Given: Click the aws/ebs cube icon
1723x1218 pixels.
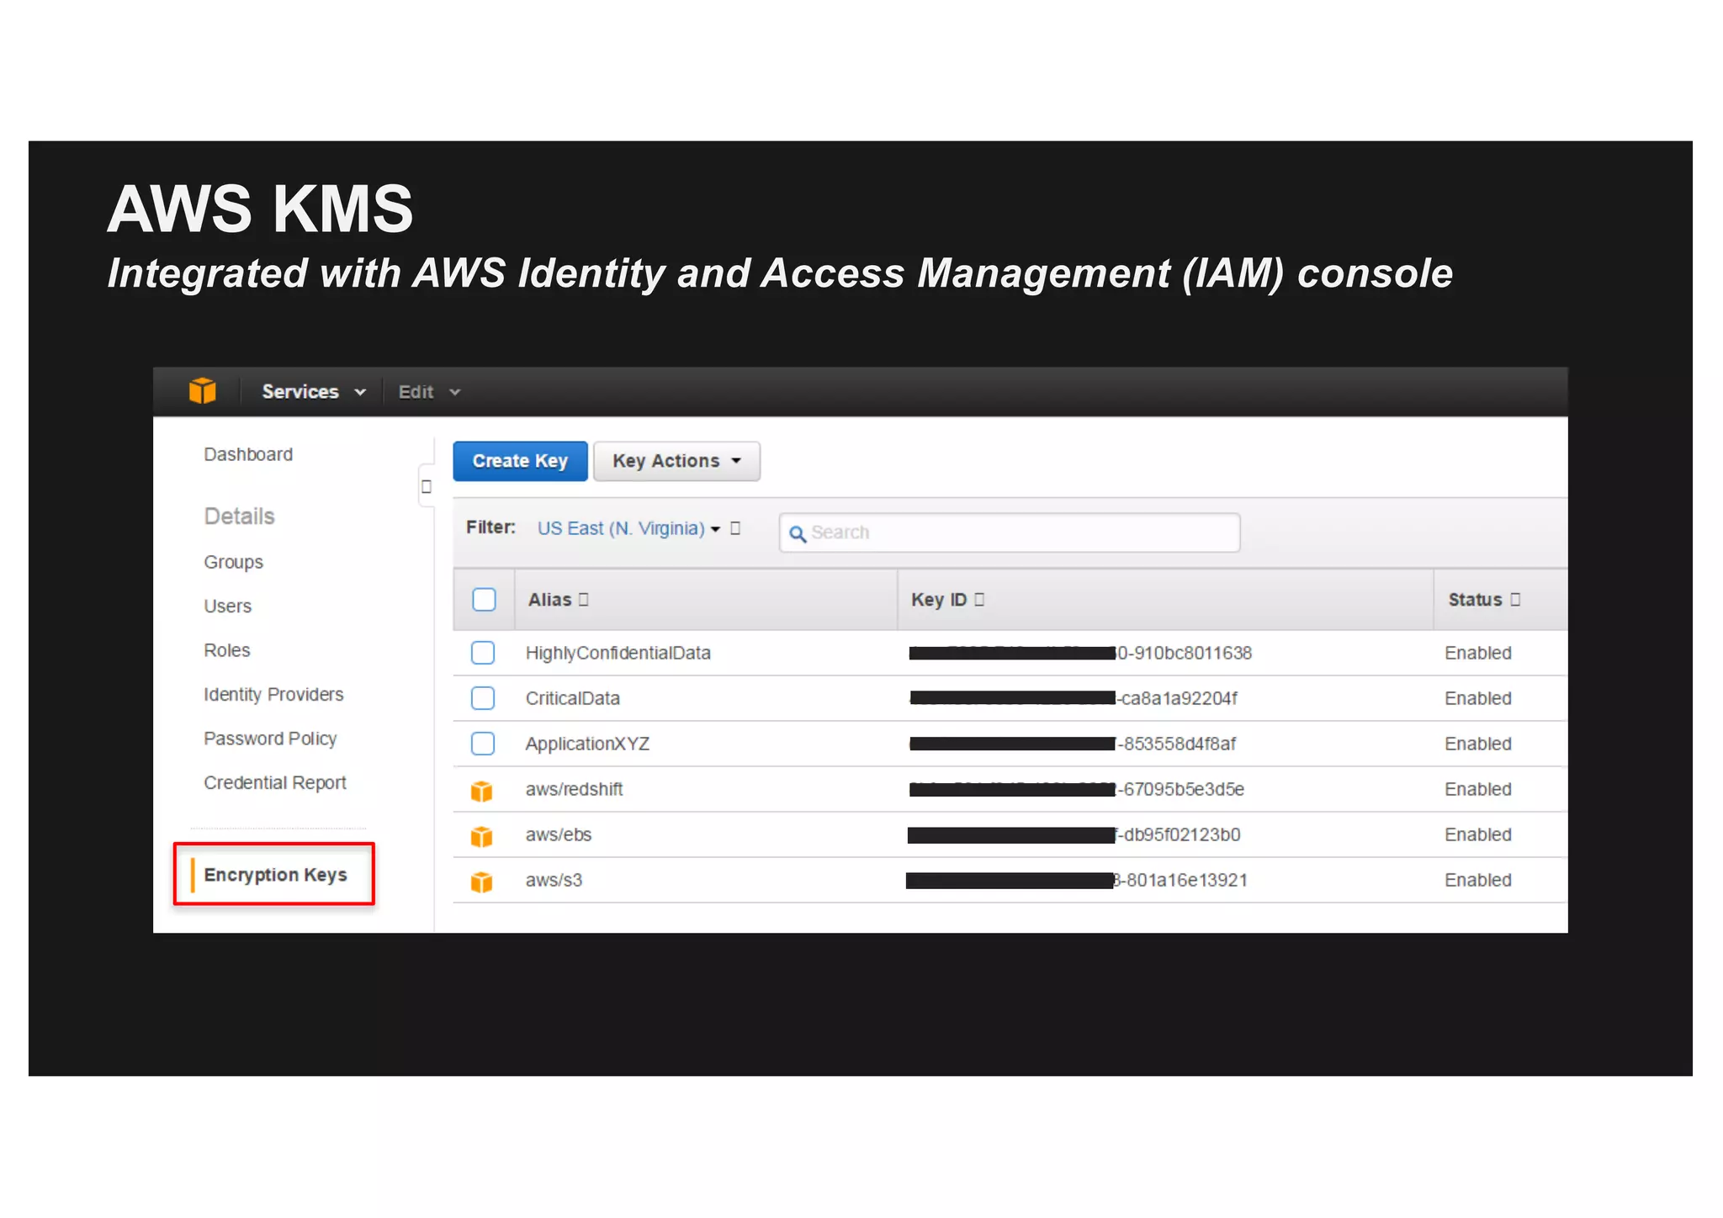Looking at the screenshot, I should coord(481,836).
